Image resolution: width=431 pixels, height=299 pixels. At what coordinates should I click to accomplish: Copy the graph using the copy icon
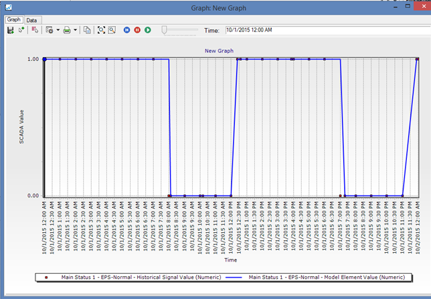point(88,30)
